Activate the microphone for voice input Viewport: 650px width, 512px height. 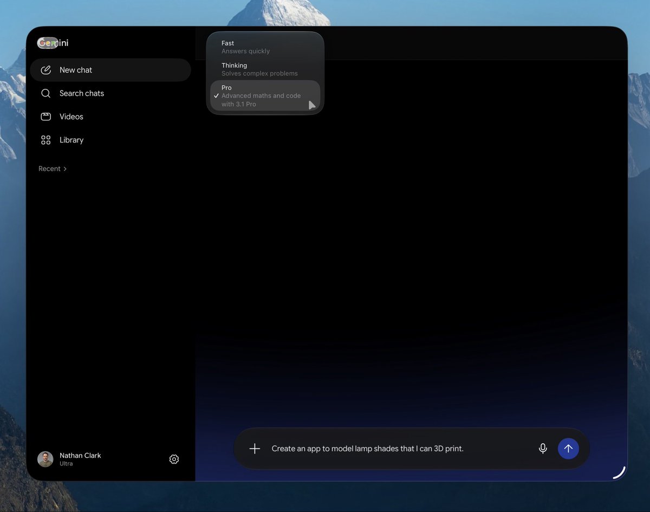[x=543, y=449]
